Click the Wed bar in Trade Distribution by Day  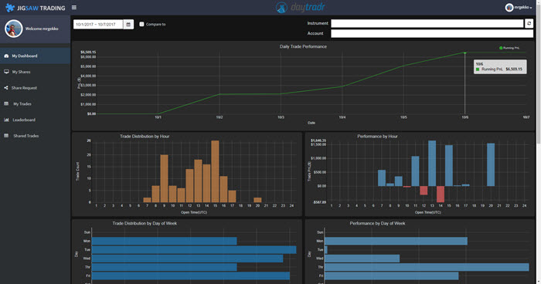tap(187, 259)
